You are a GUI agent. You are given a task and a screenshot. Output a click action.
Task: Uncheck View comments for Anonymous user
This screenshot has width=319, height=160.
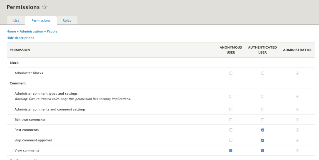tap(231, 151)
